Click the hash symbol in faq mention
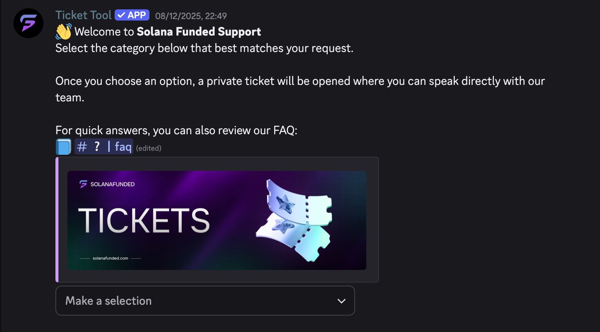This screenshot has height=332, width=600. [82, 147]
